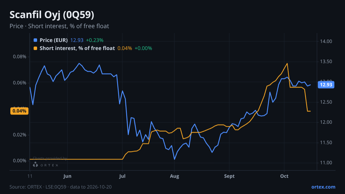Click the 0.02% left axis label
Screen dimensions: 345x194
[20, 135]
